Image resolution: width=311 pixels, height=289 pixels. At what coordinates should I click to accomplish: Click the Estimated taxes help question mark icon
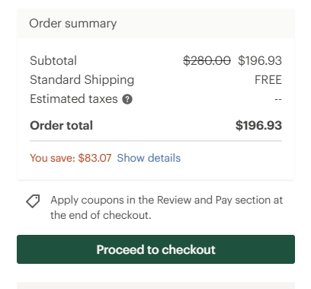(x=127, y=99)
